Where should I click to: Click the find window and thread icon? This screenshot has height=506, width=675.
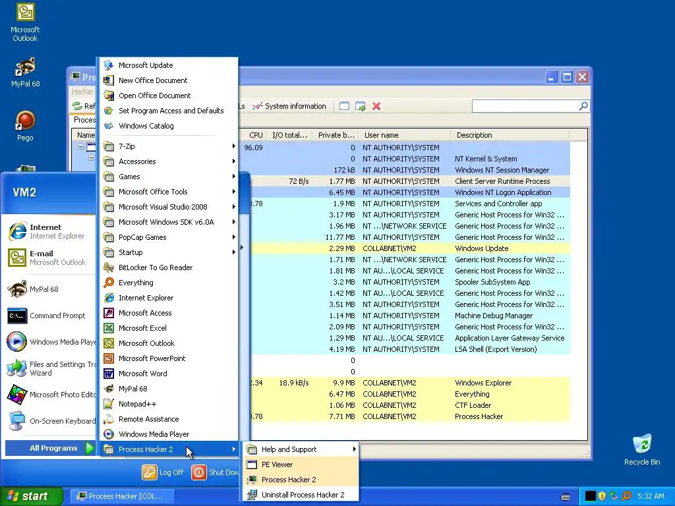[x=361, y=106]
